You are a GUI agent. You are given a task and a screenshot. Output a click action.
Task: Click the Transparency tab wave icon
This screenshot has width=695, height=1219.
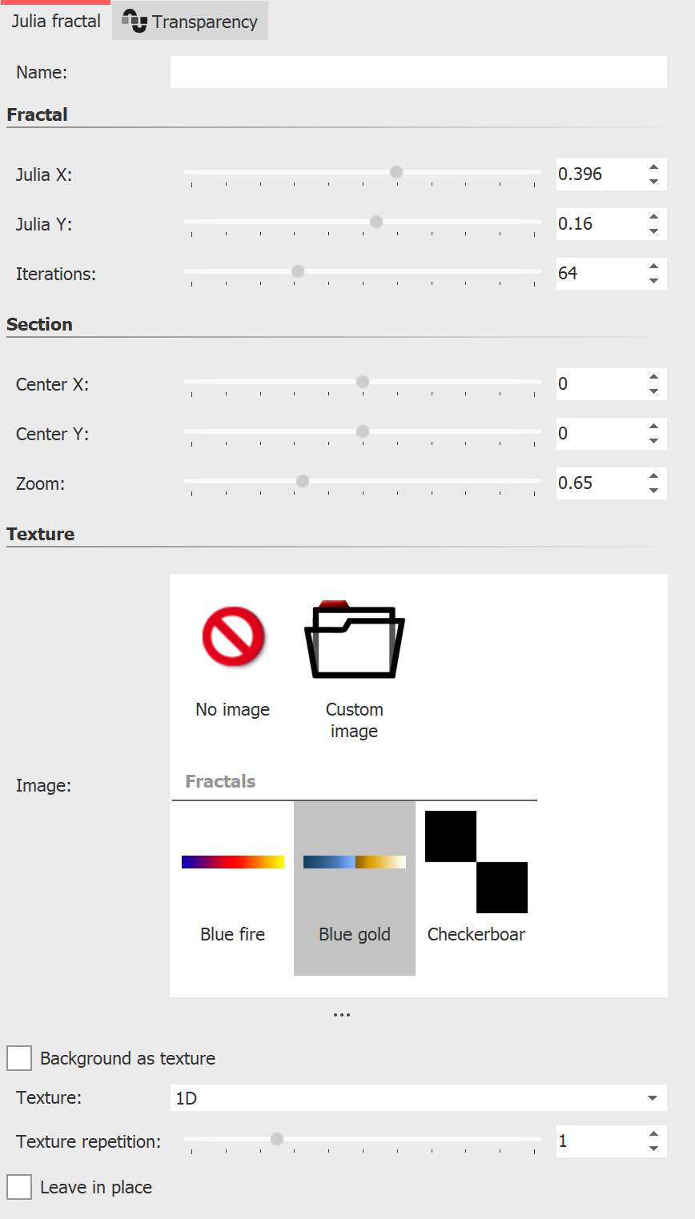tap(135, 21)
